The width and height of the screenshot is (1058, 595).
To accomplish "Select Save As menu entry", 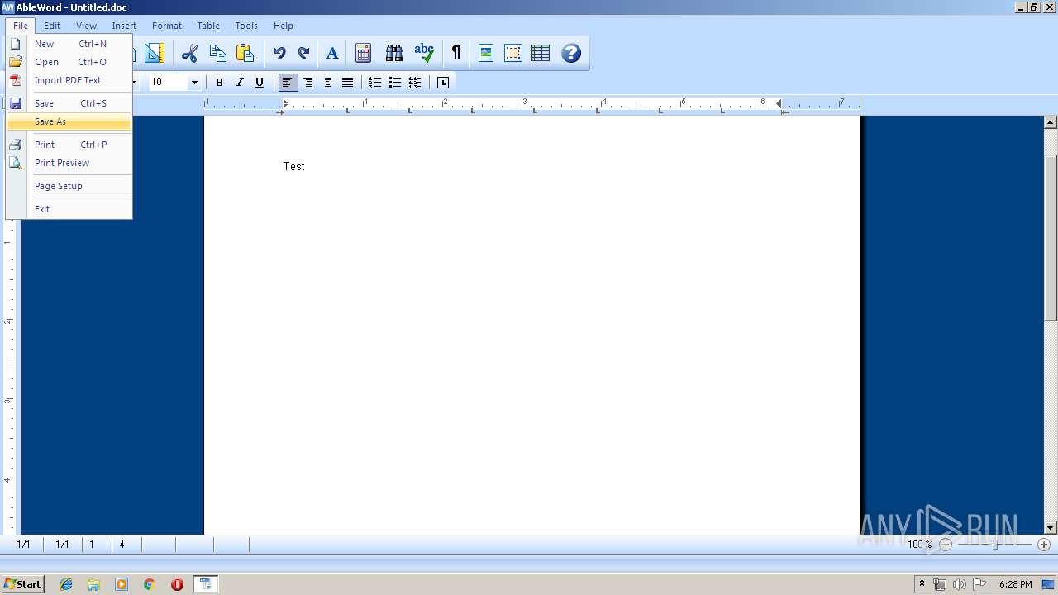I will [x=69, y=121].
